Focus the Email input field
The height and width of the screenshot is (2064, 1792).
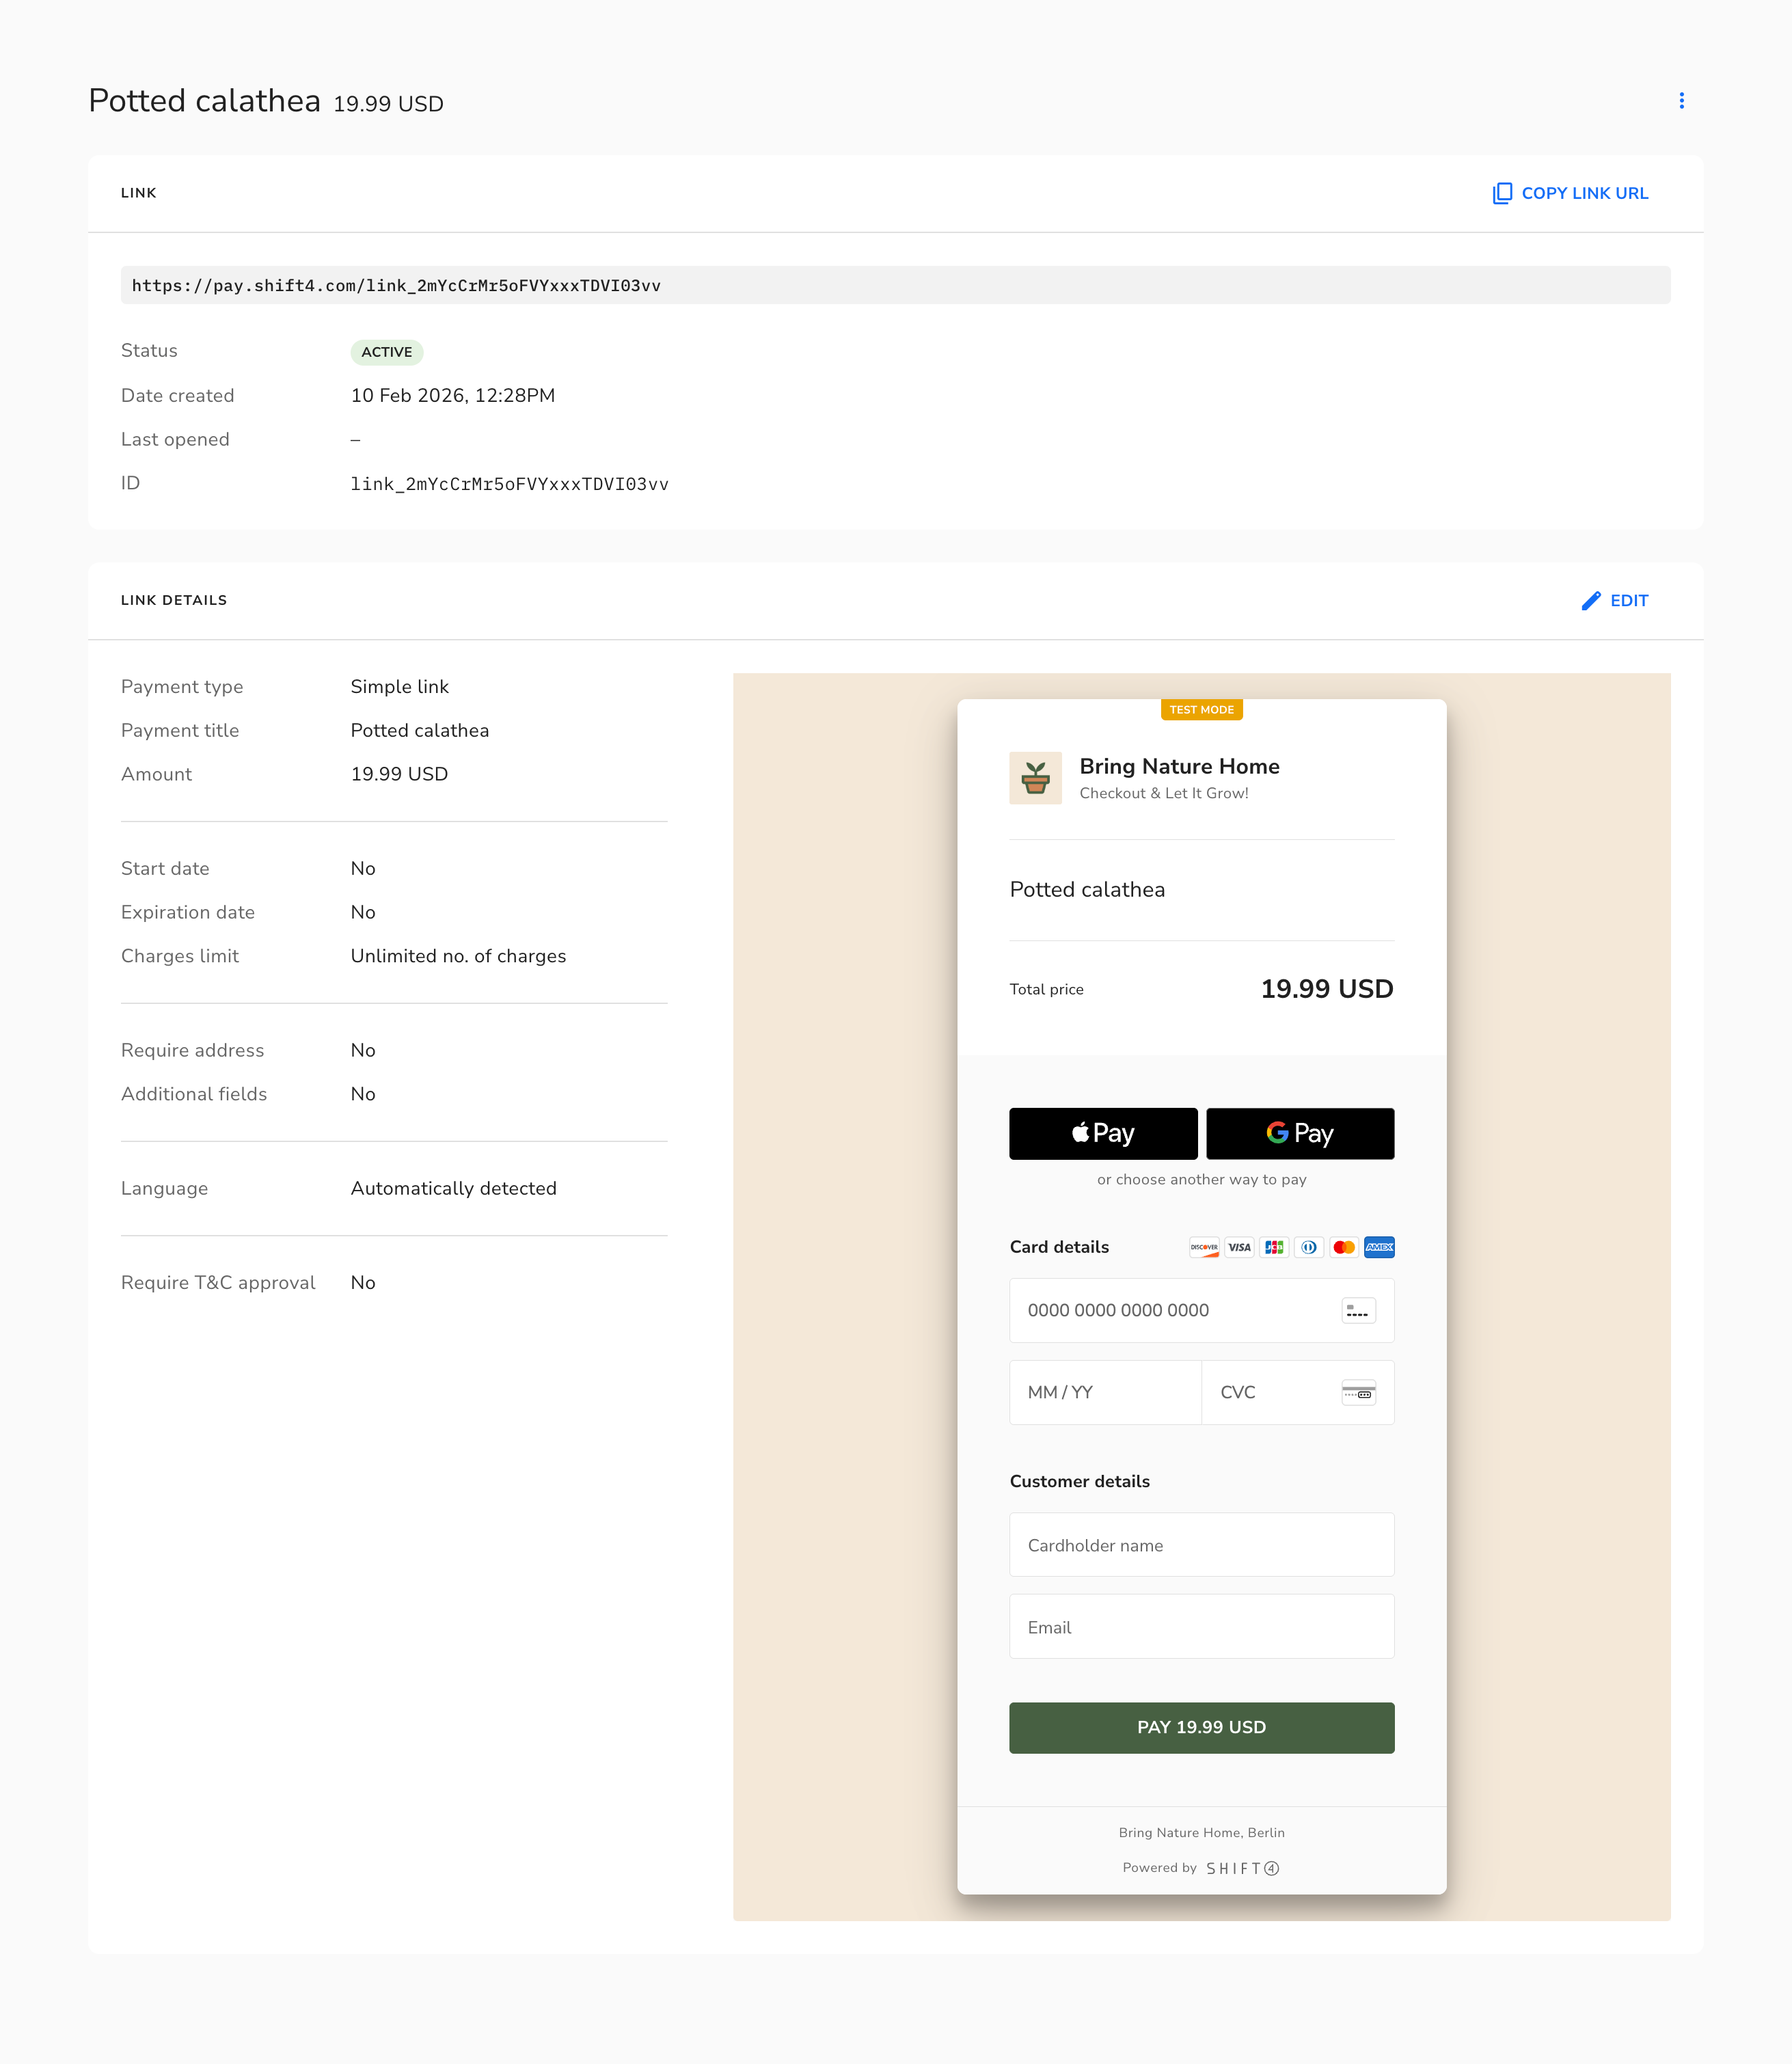point(1202,1627)
